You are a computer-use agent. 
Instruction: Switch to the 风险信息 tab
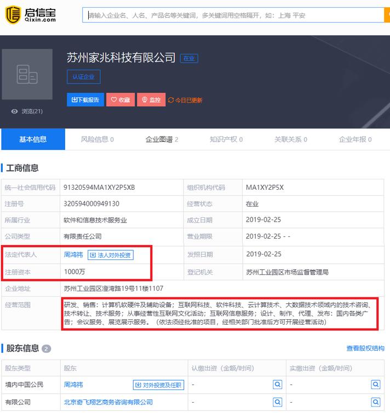tap(97, 139)
